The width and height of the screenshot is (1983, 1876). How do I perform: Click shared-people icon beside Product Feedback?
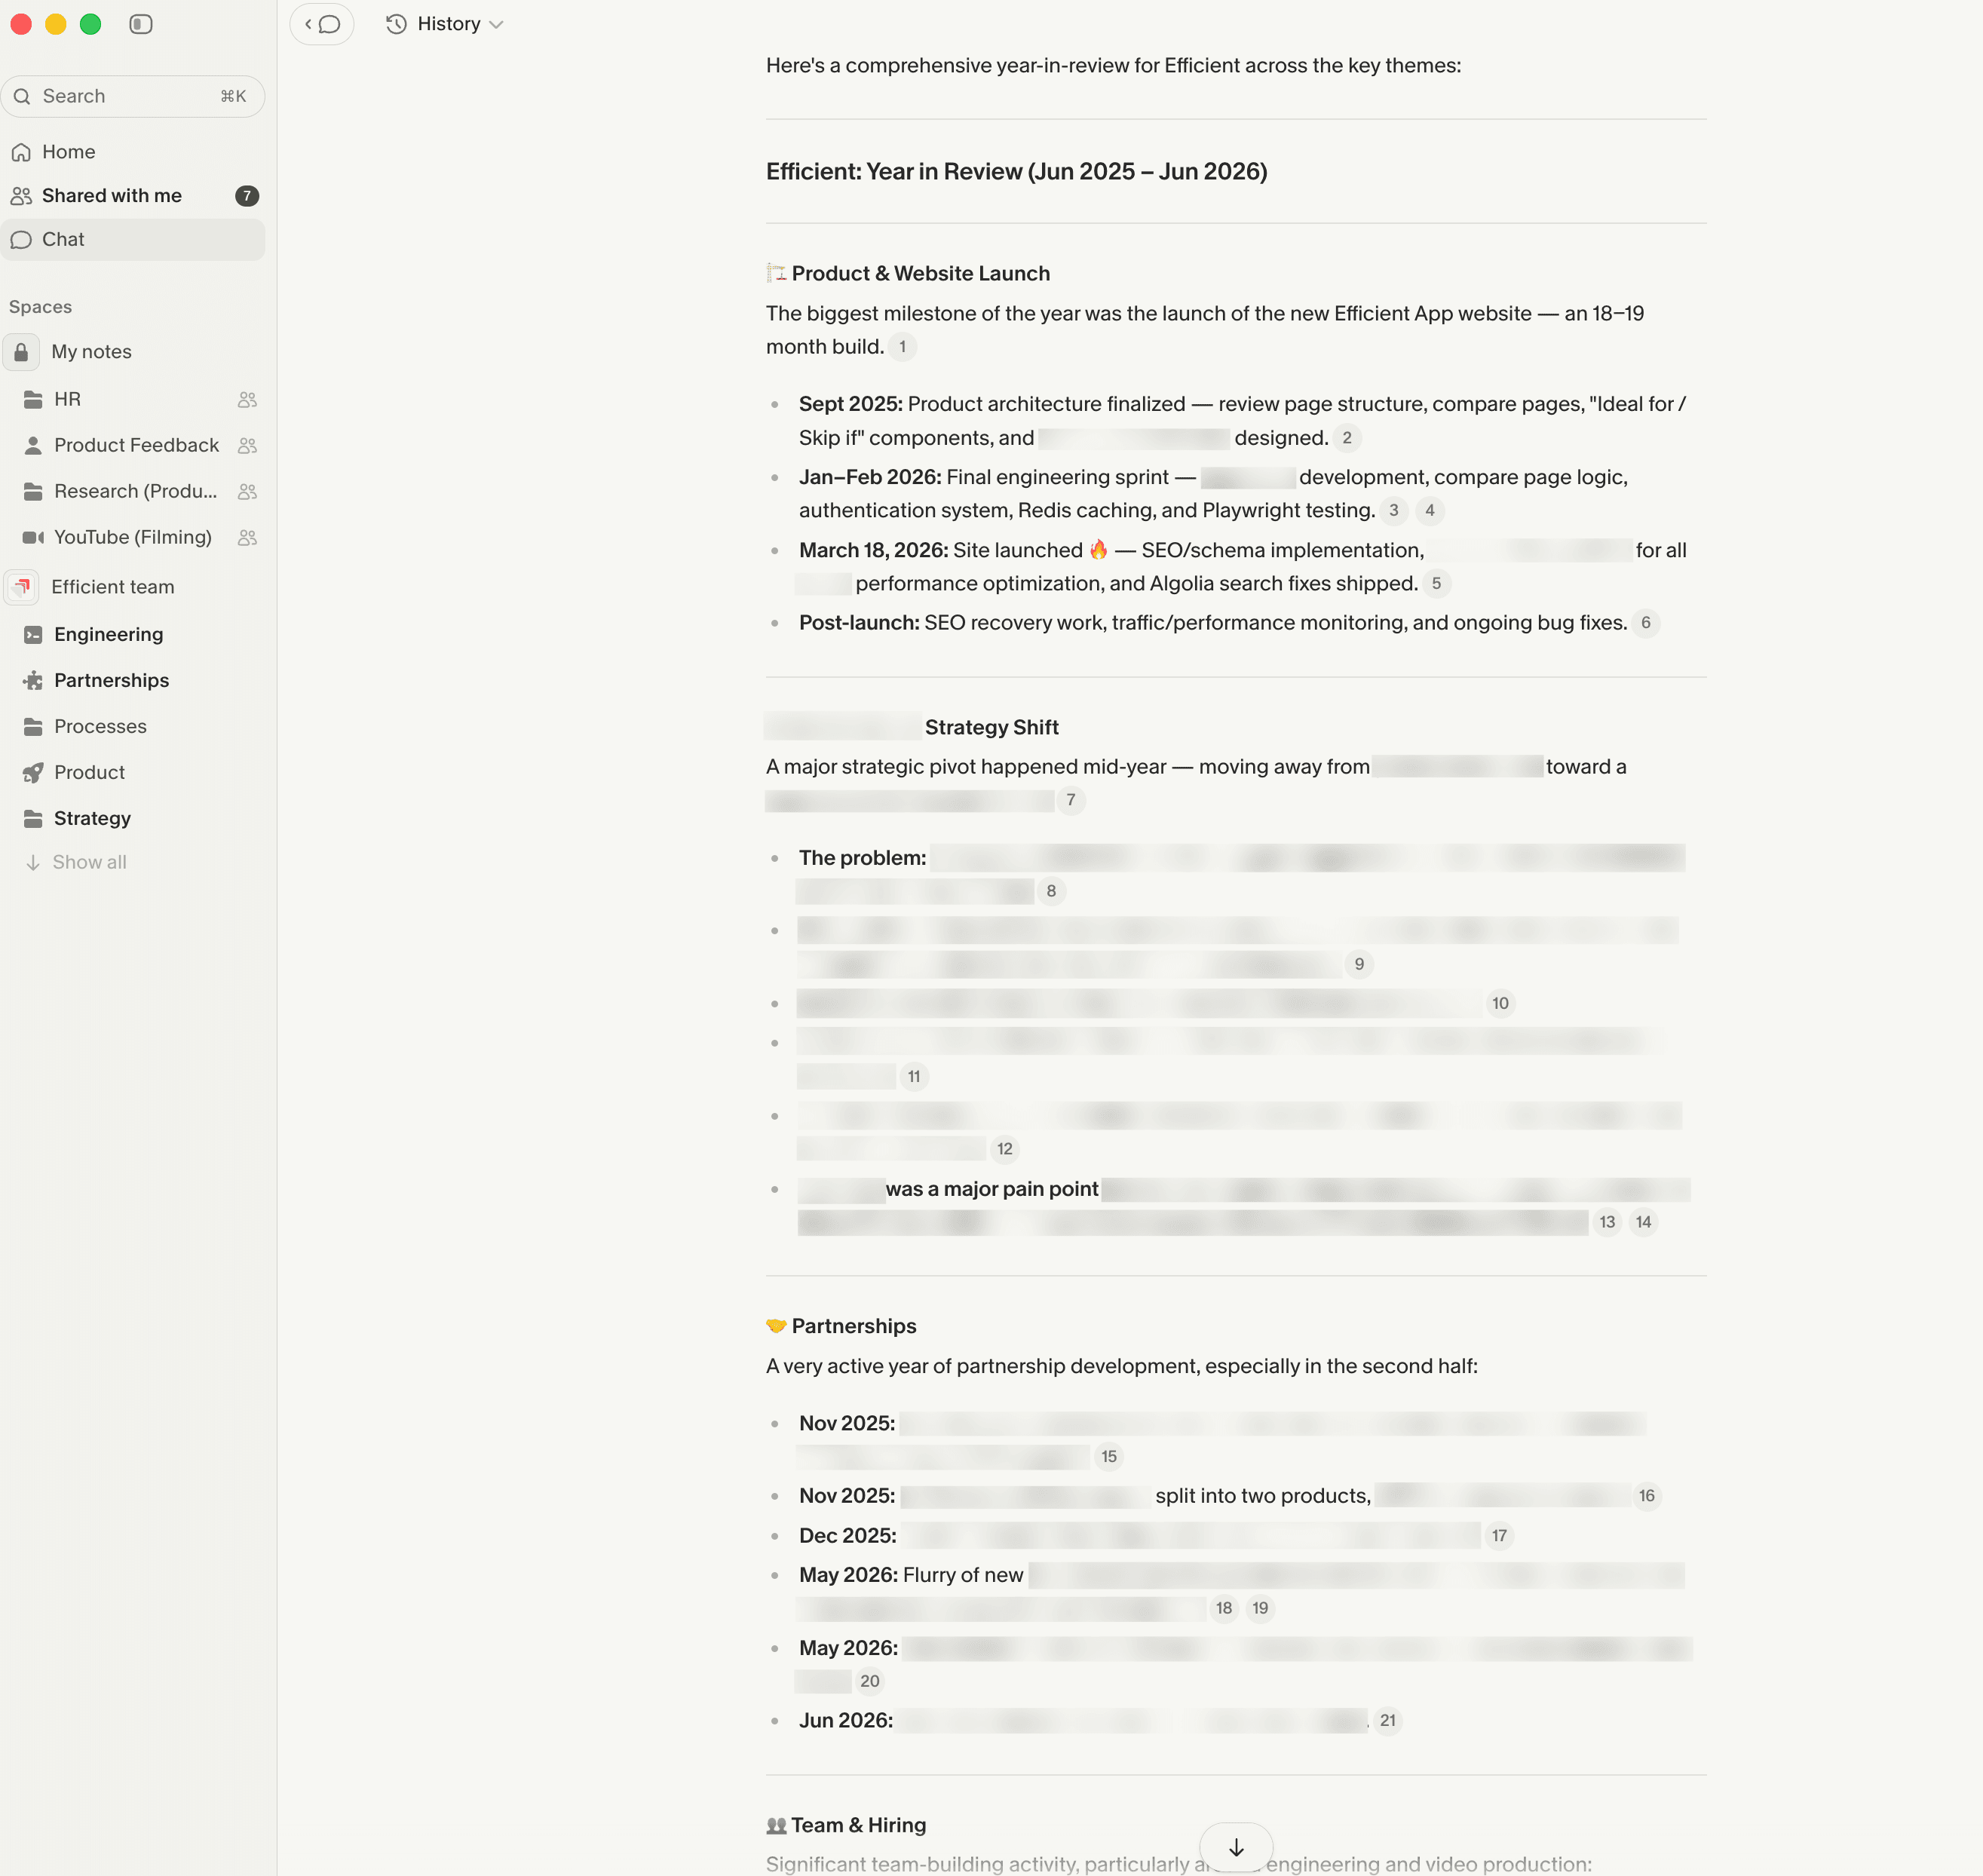[x=248, y=446]
